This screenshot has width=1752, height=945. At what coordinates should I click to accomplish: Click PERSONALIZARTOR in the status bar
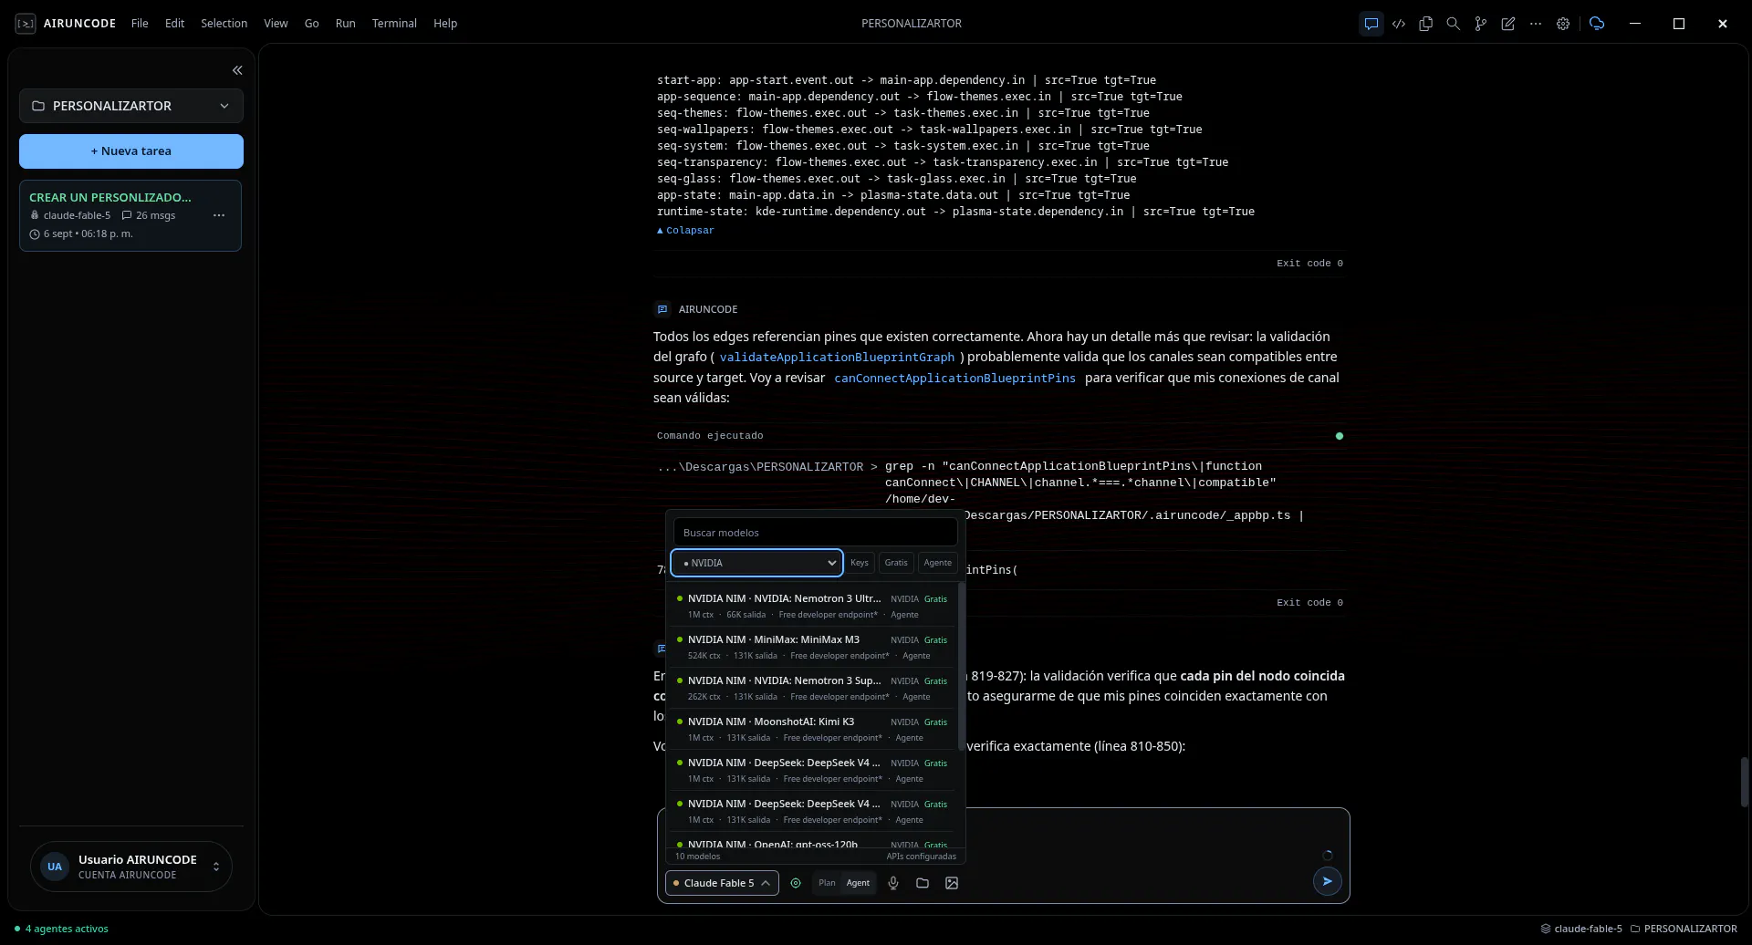pyautogui.click(x=1684, y=929)
